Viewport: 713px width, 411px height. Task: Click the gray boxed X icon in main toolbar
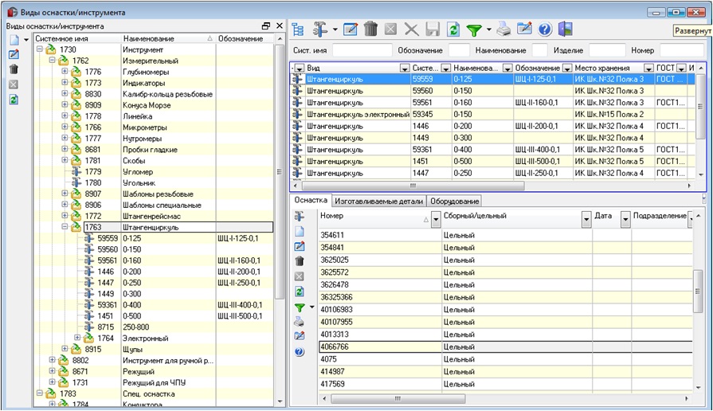[x=390, y=30]
